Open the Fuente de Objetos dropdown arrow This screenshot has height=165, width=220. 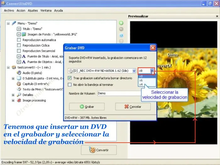(19, 62)
